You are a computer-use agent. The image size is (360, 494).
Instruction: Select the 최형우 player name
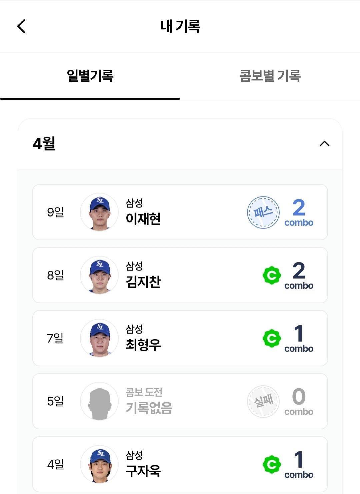pos(143,345)
